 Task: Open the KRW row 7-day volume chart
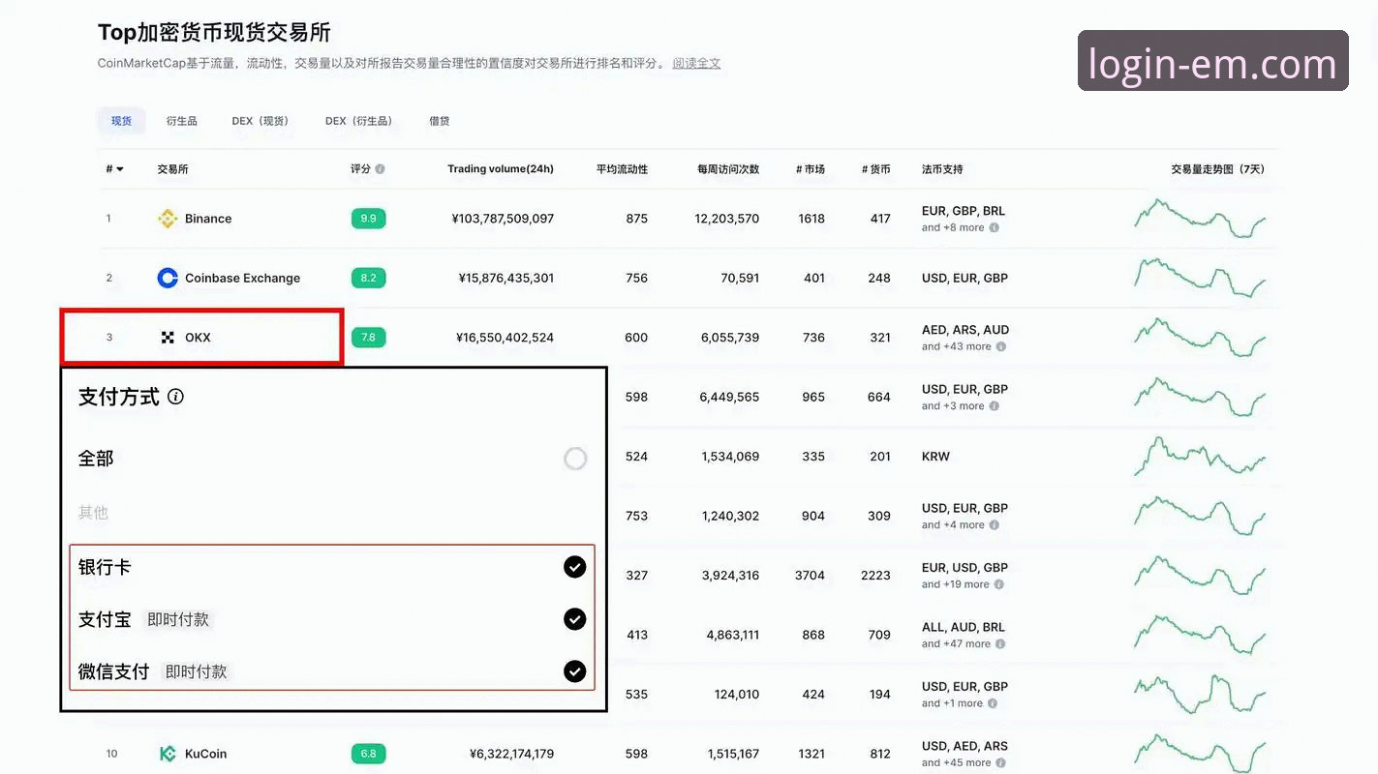[1200, 457]
